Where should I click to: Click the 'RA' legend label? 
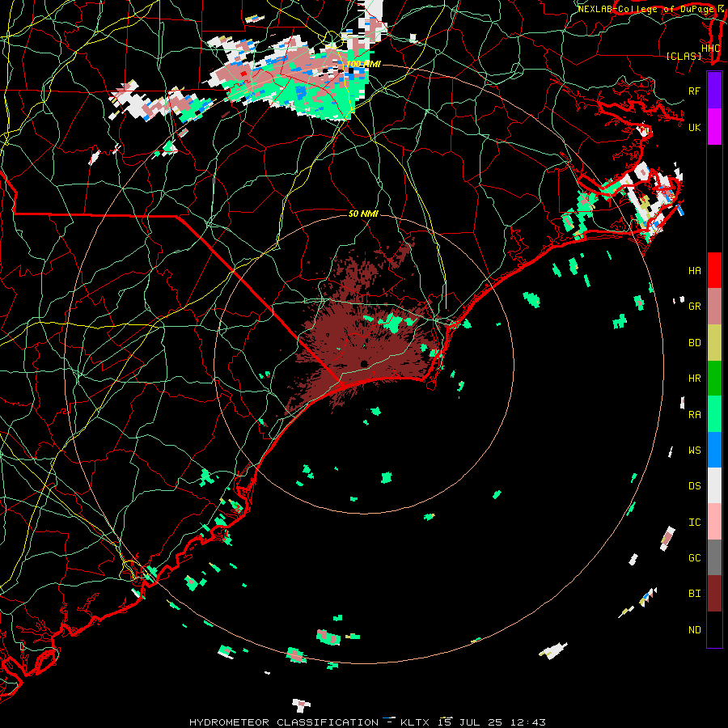click(x=694, y=414)
